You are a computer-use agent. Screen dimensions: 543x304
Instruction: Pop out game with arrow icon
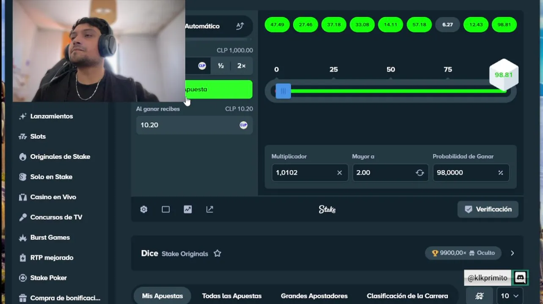(210, 209)
